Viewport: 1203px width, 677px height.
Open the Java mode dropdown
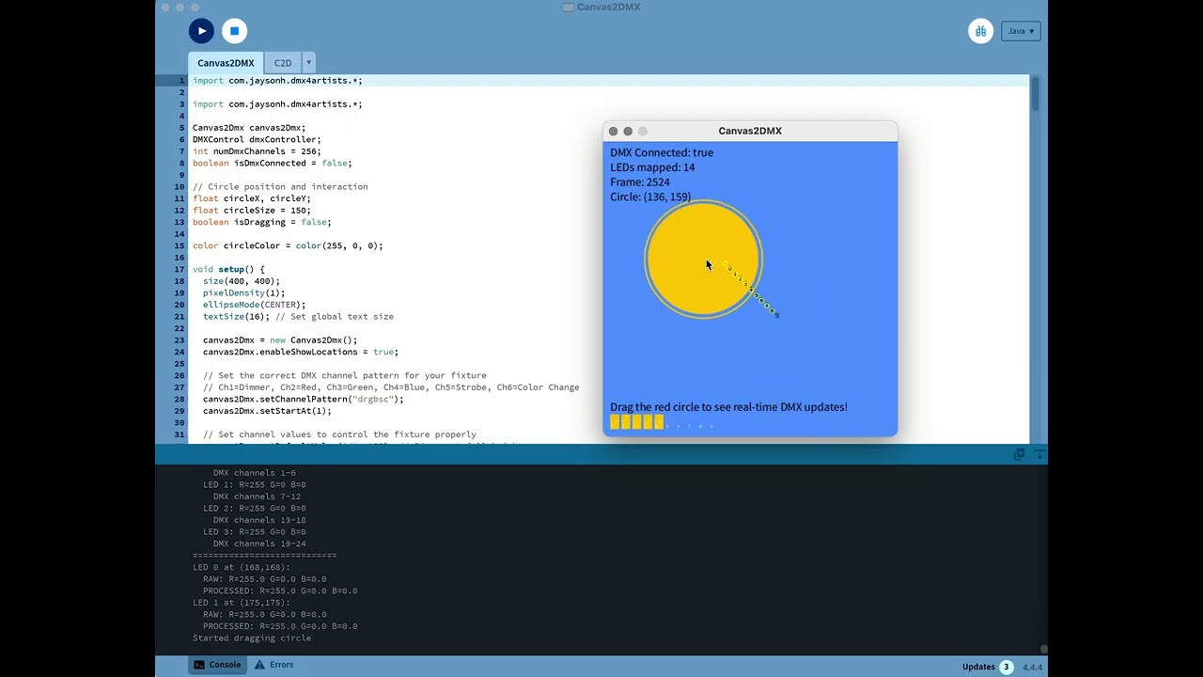(x=1021, y=31)
